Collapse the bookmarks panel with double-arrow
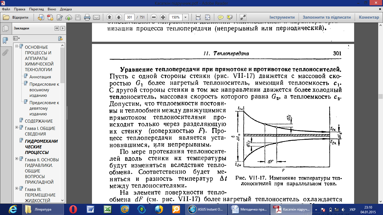Viewport: 383px width, 215px height. click(x=57, y=28)
